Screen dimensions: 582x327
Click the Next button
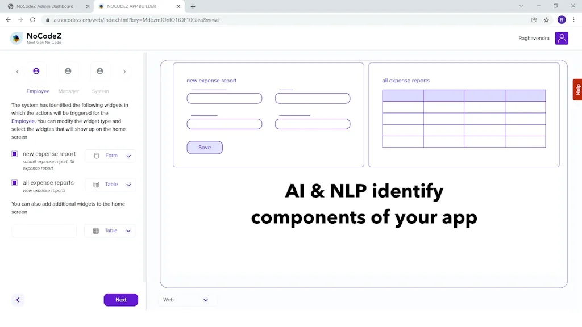(x=121, y=300)
